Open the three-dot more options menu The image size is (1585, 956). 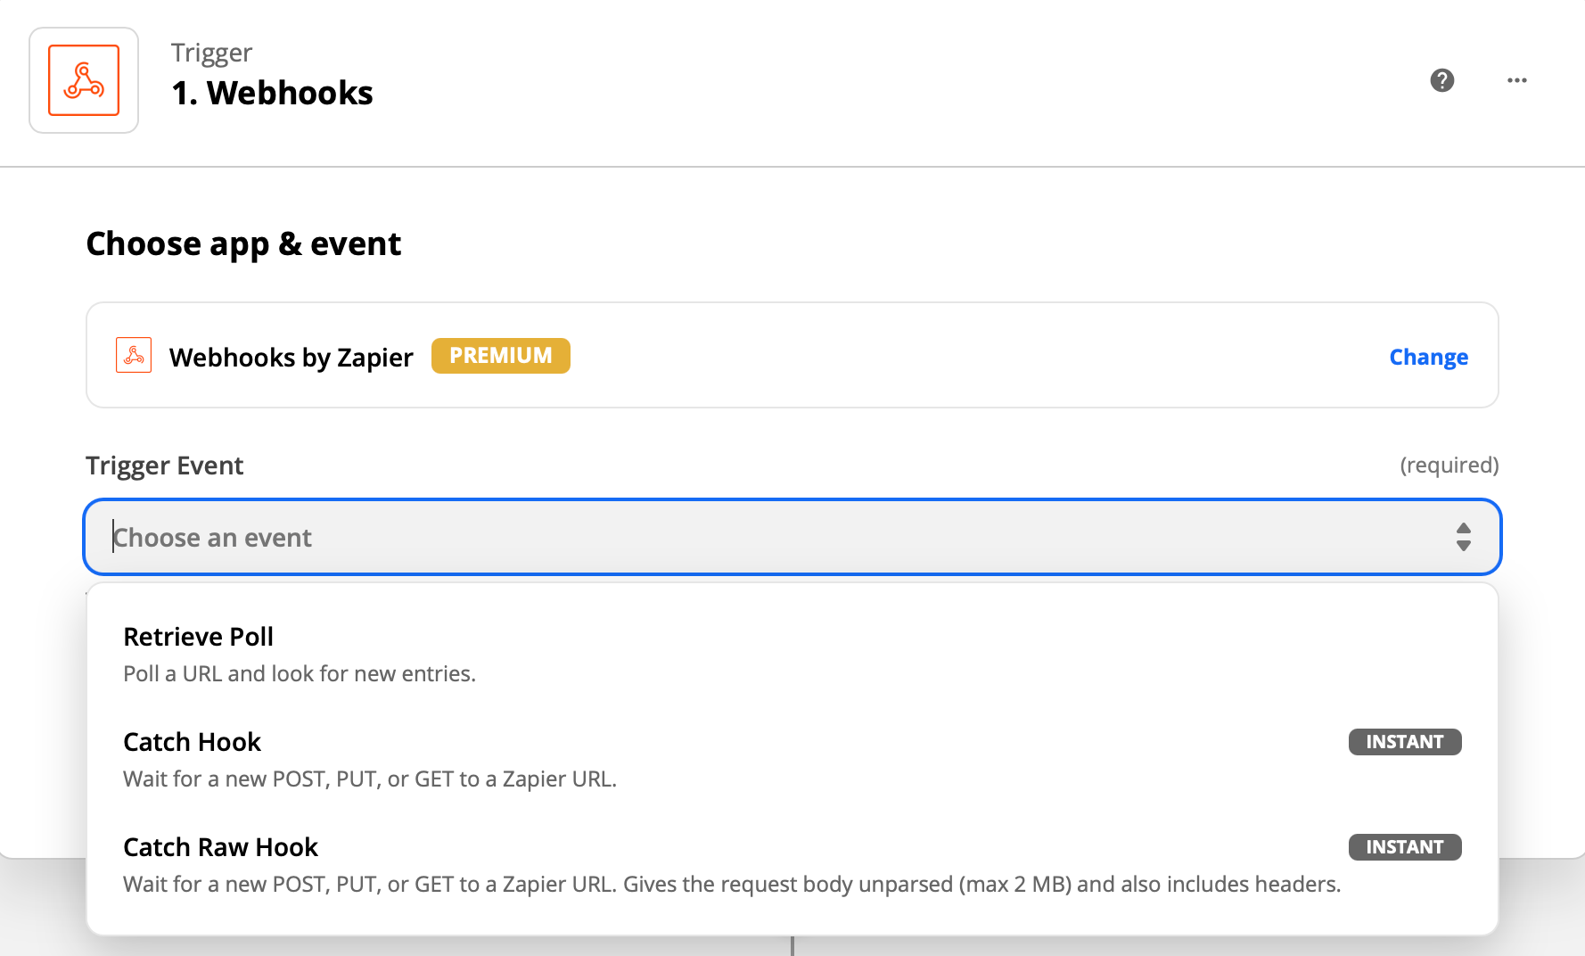pos(1516,80)
